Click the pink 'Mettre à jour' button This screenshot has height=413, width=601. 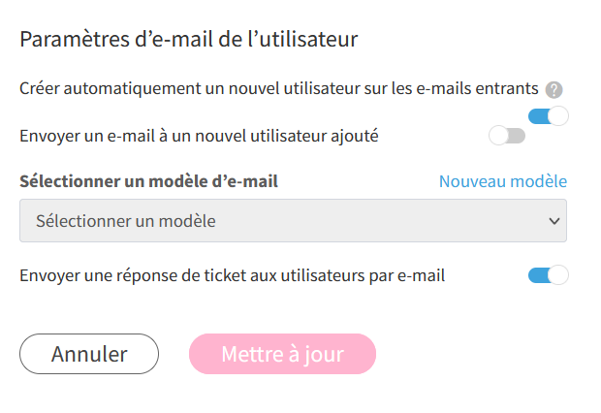[282, 354]
